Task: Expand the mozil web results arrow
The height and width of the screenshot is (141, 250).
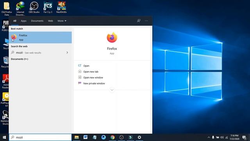Action: [67, 52]
